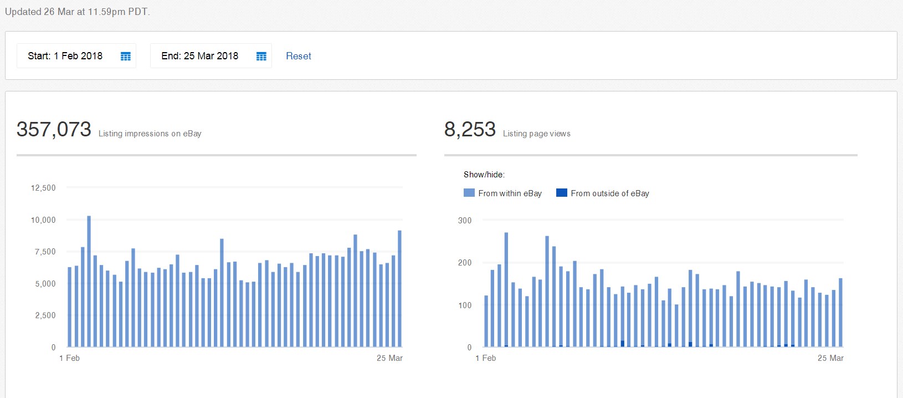Image resolution: width=903 pixels, height=398 pixels.
Task: Reset the selected date range
Action: pyautogui.click(x=299, y=56)
